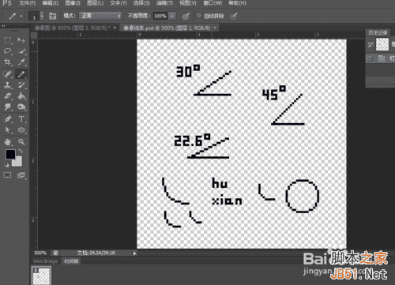Screen dimensions: 395x285
Task: Enable the 自动抹除 checkbox
Action: [199, 16]
